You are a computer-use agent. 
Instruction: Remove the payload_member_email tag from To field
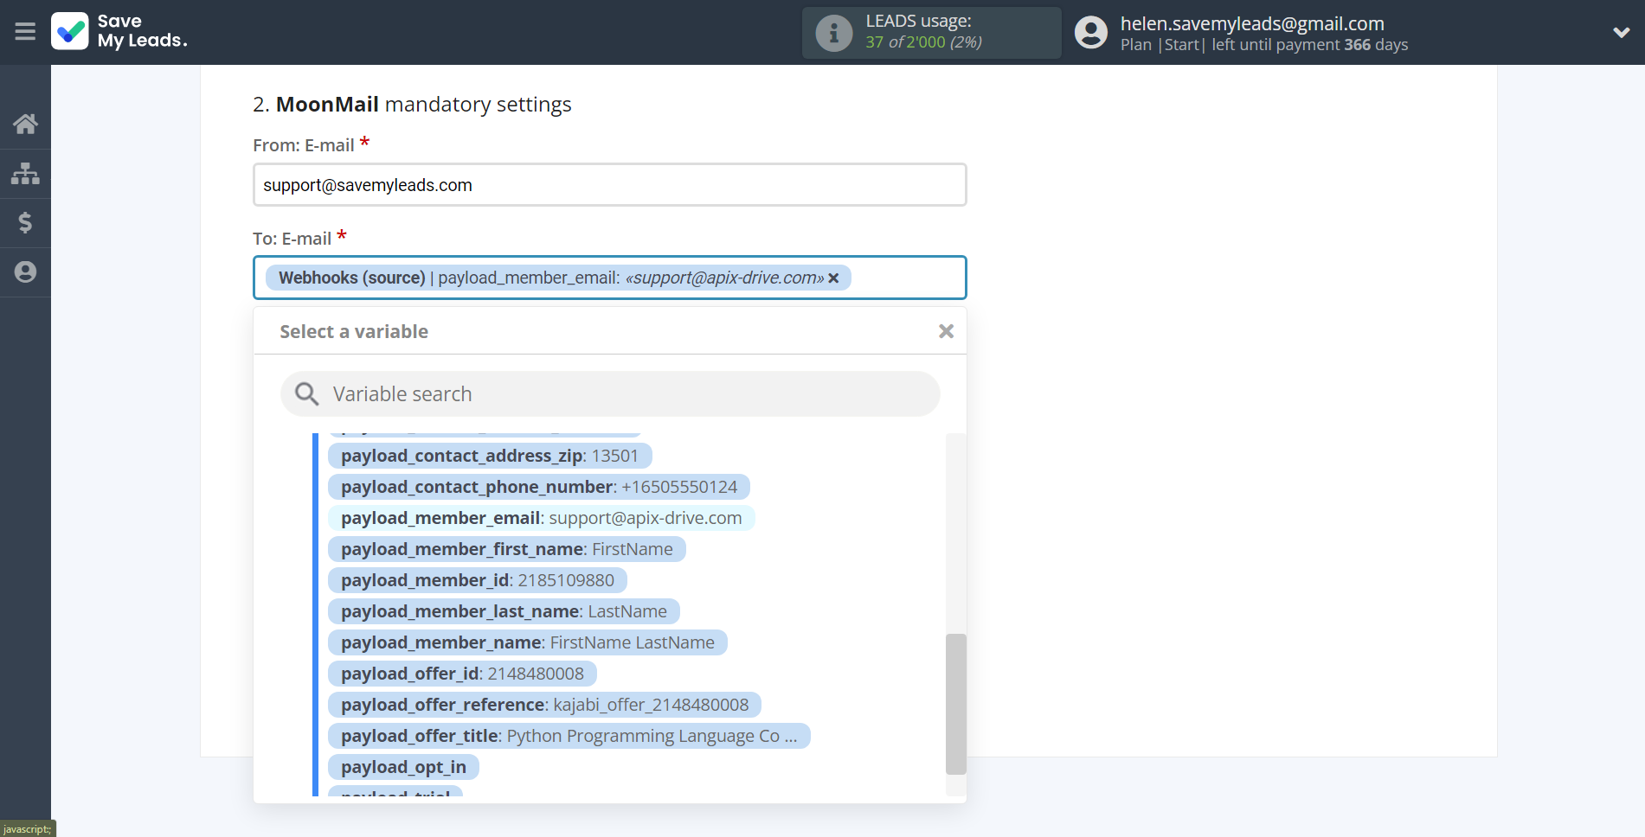833,278
